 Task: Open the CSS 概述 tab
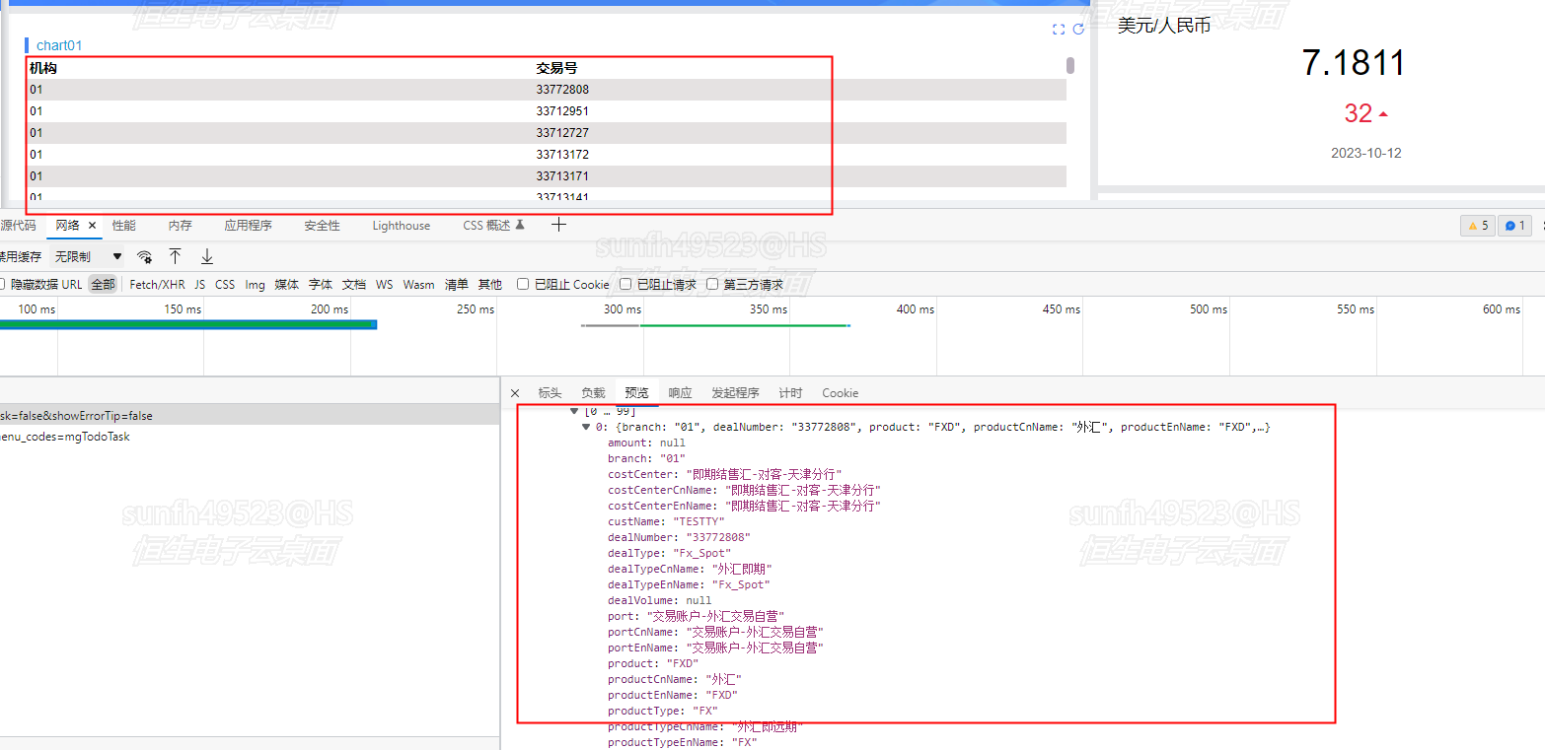pos(493,226)
